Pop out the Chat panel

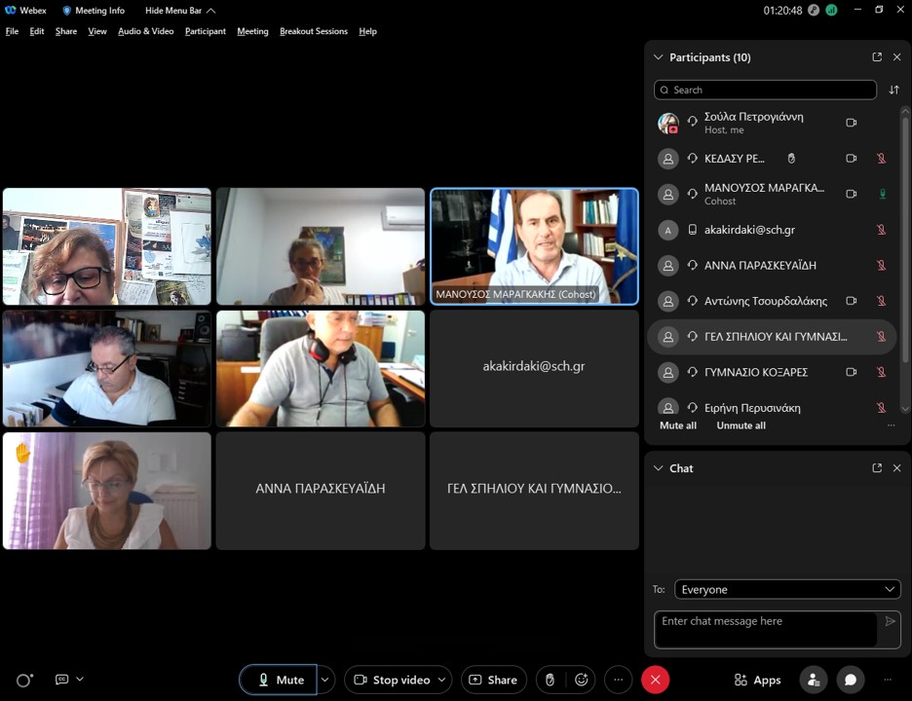[x=877, y=468]
